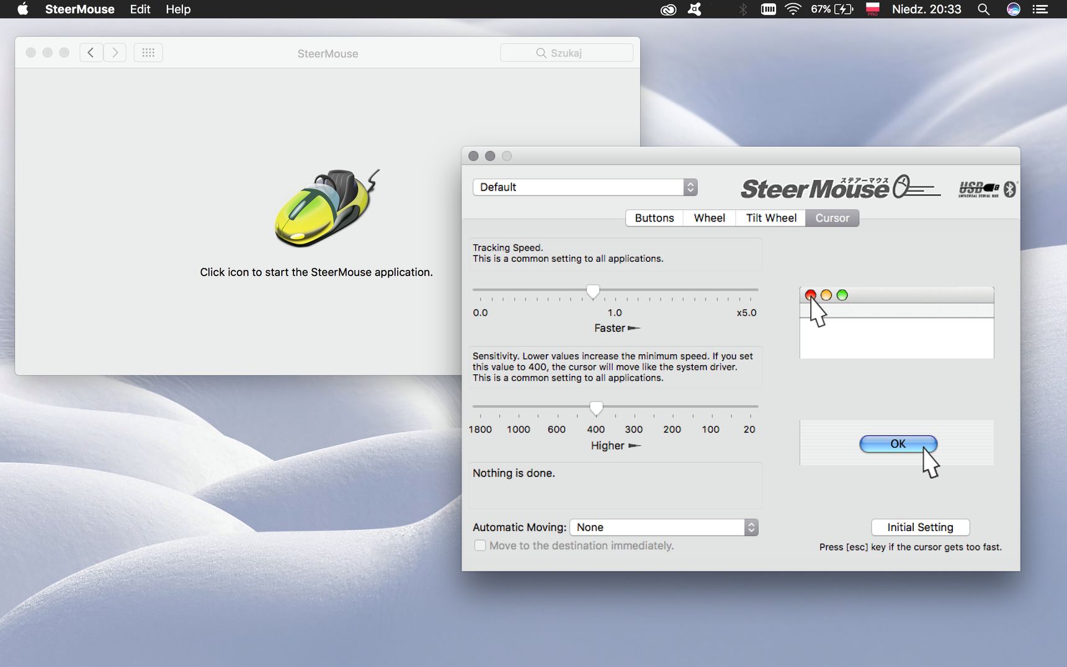Switch to the Tilt Wheel tab

pyautogui.click(x=771, y=218)
